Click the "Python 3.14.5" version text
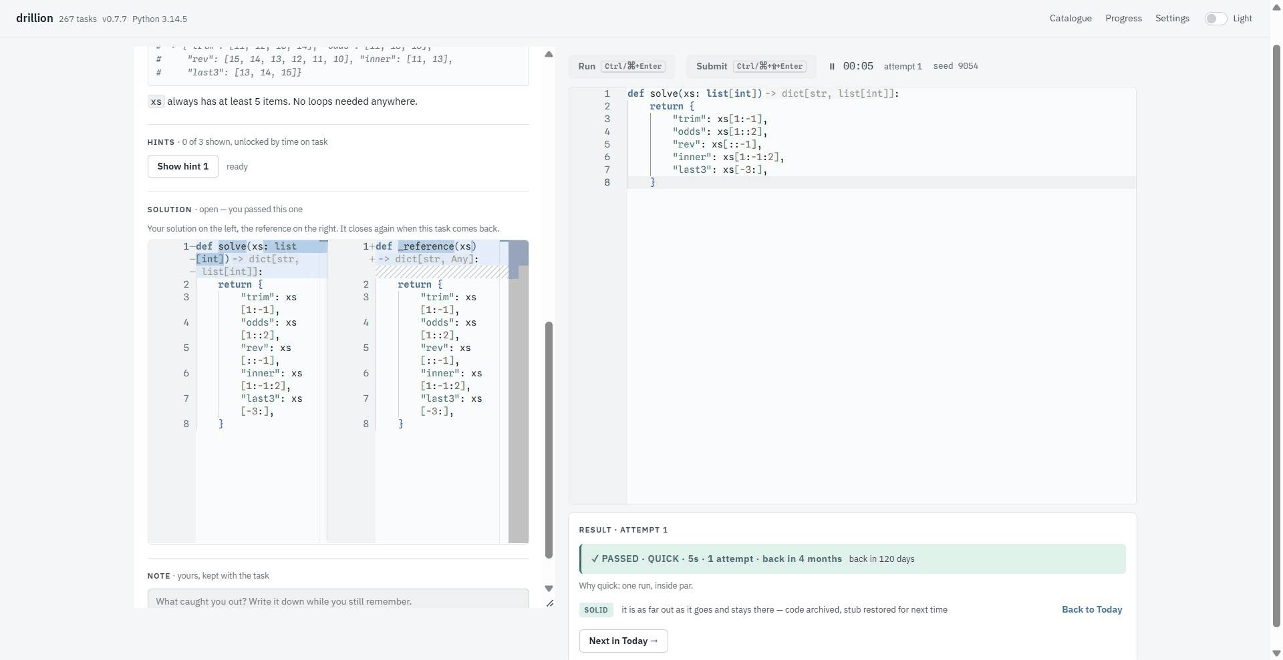Image resolution: width=1283 pixels, height=660 pixels. [160, 19]
